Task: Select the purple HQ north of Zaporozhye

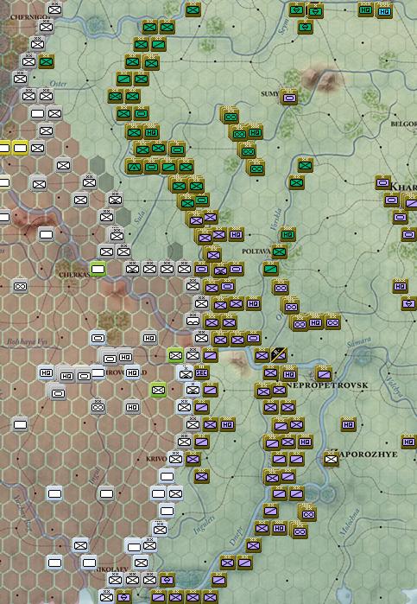Action: click(348, 424)
